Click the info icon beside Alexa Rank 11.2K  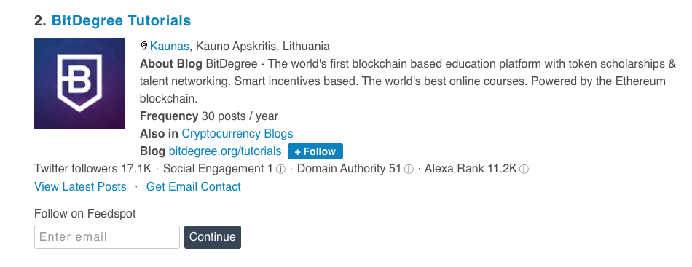[x=524, y=170]
